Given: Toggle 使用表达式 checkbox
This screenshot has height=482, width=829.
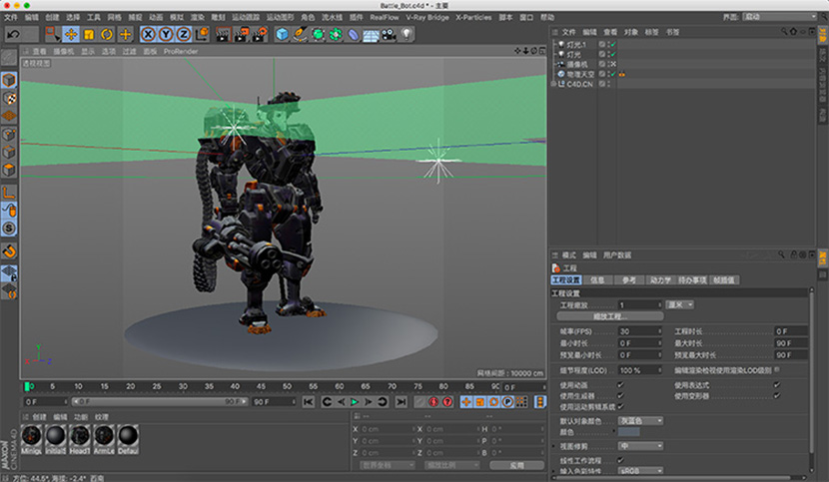Looking at the screenshot, I should [777, 385].
